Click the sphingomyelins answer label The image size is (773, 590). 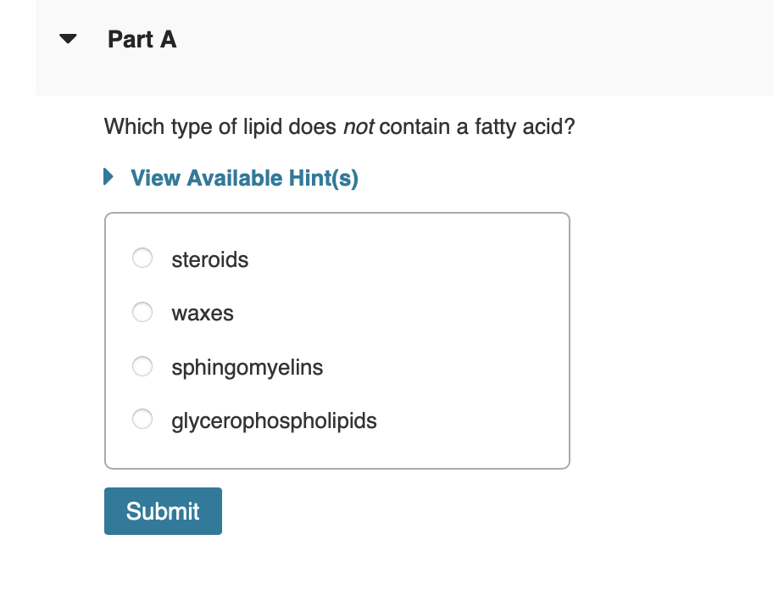pyautogui.click(x=247, y=368)
